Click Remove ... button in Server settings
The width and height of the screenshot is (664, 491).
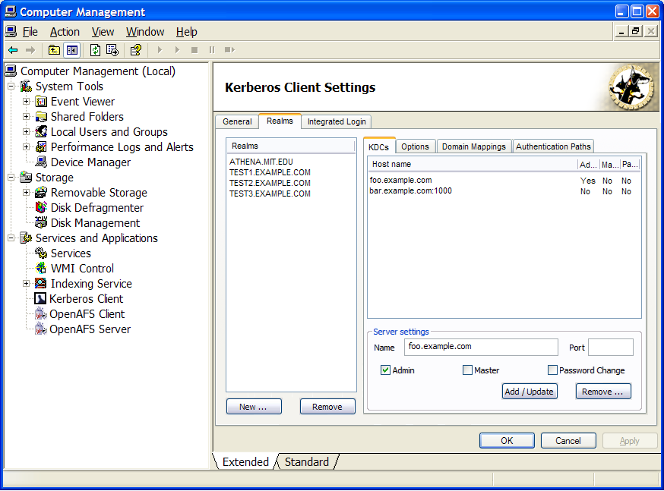pyautogui.click(x=603, y=392)
